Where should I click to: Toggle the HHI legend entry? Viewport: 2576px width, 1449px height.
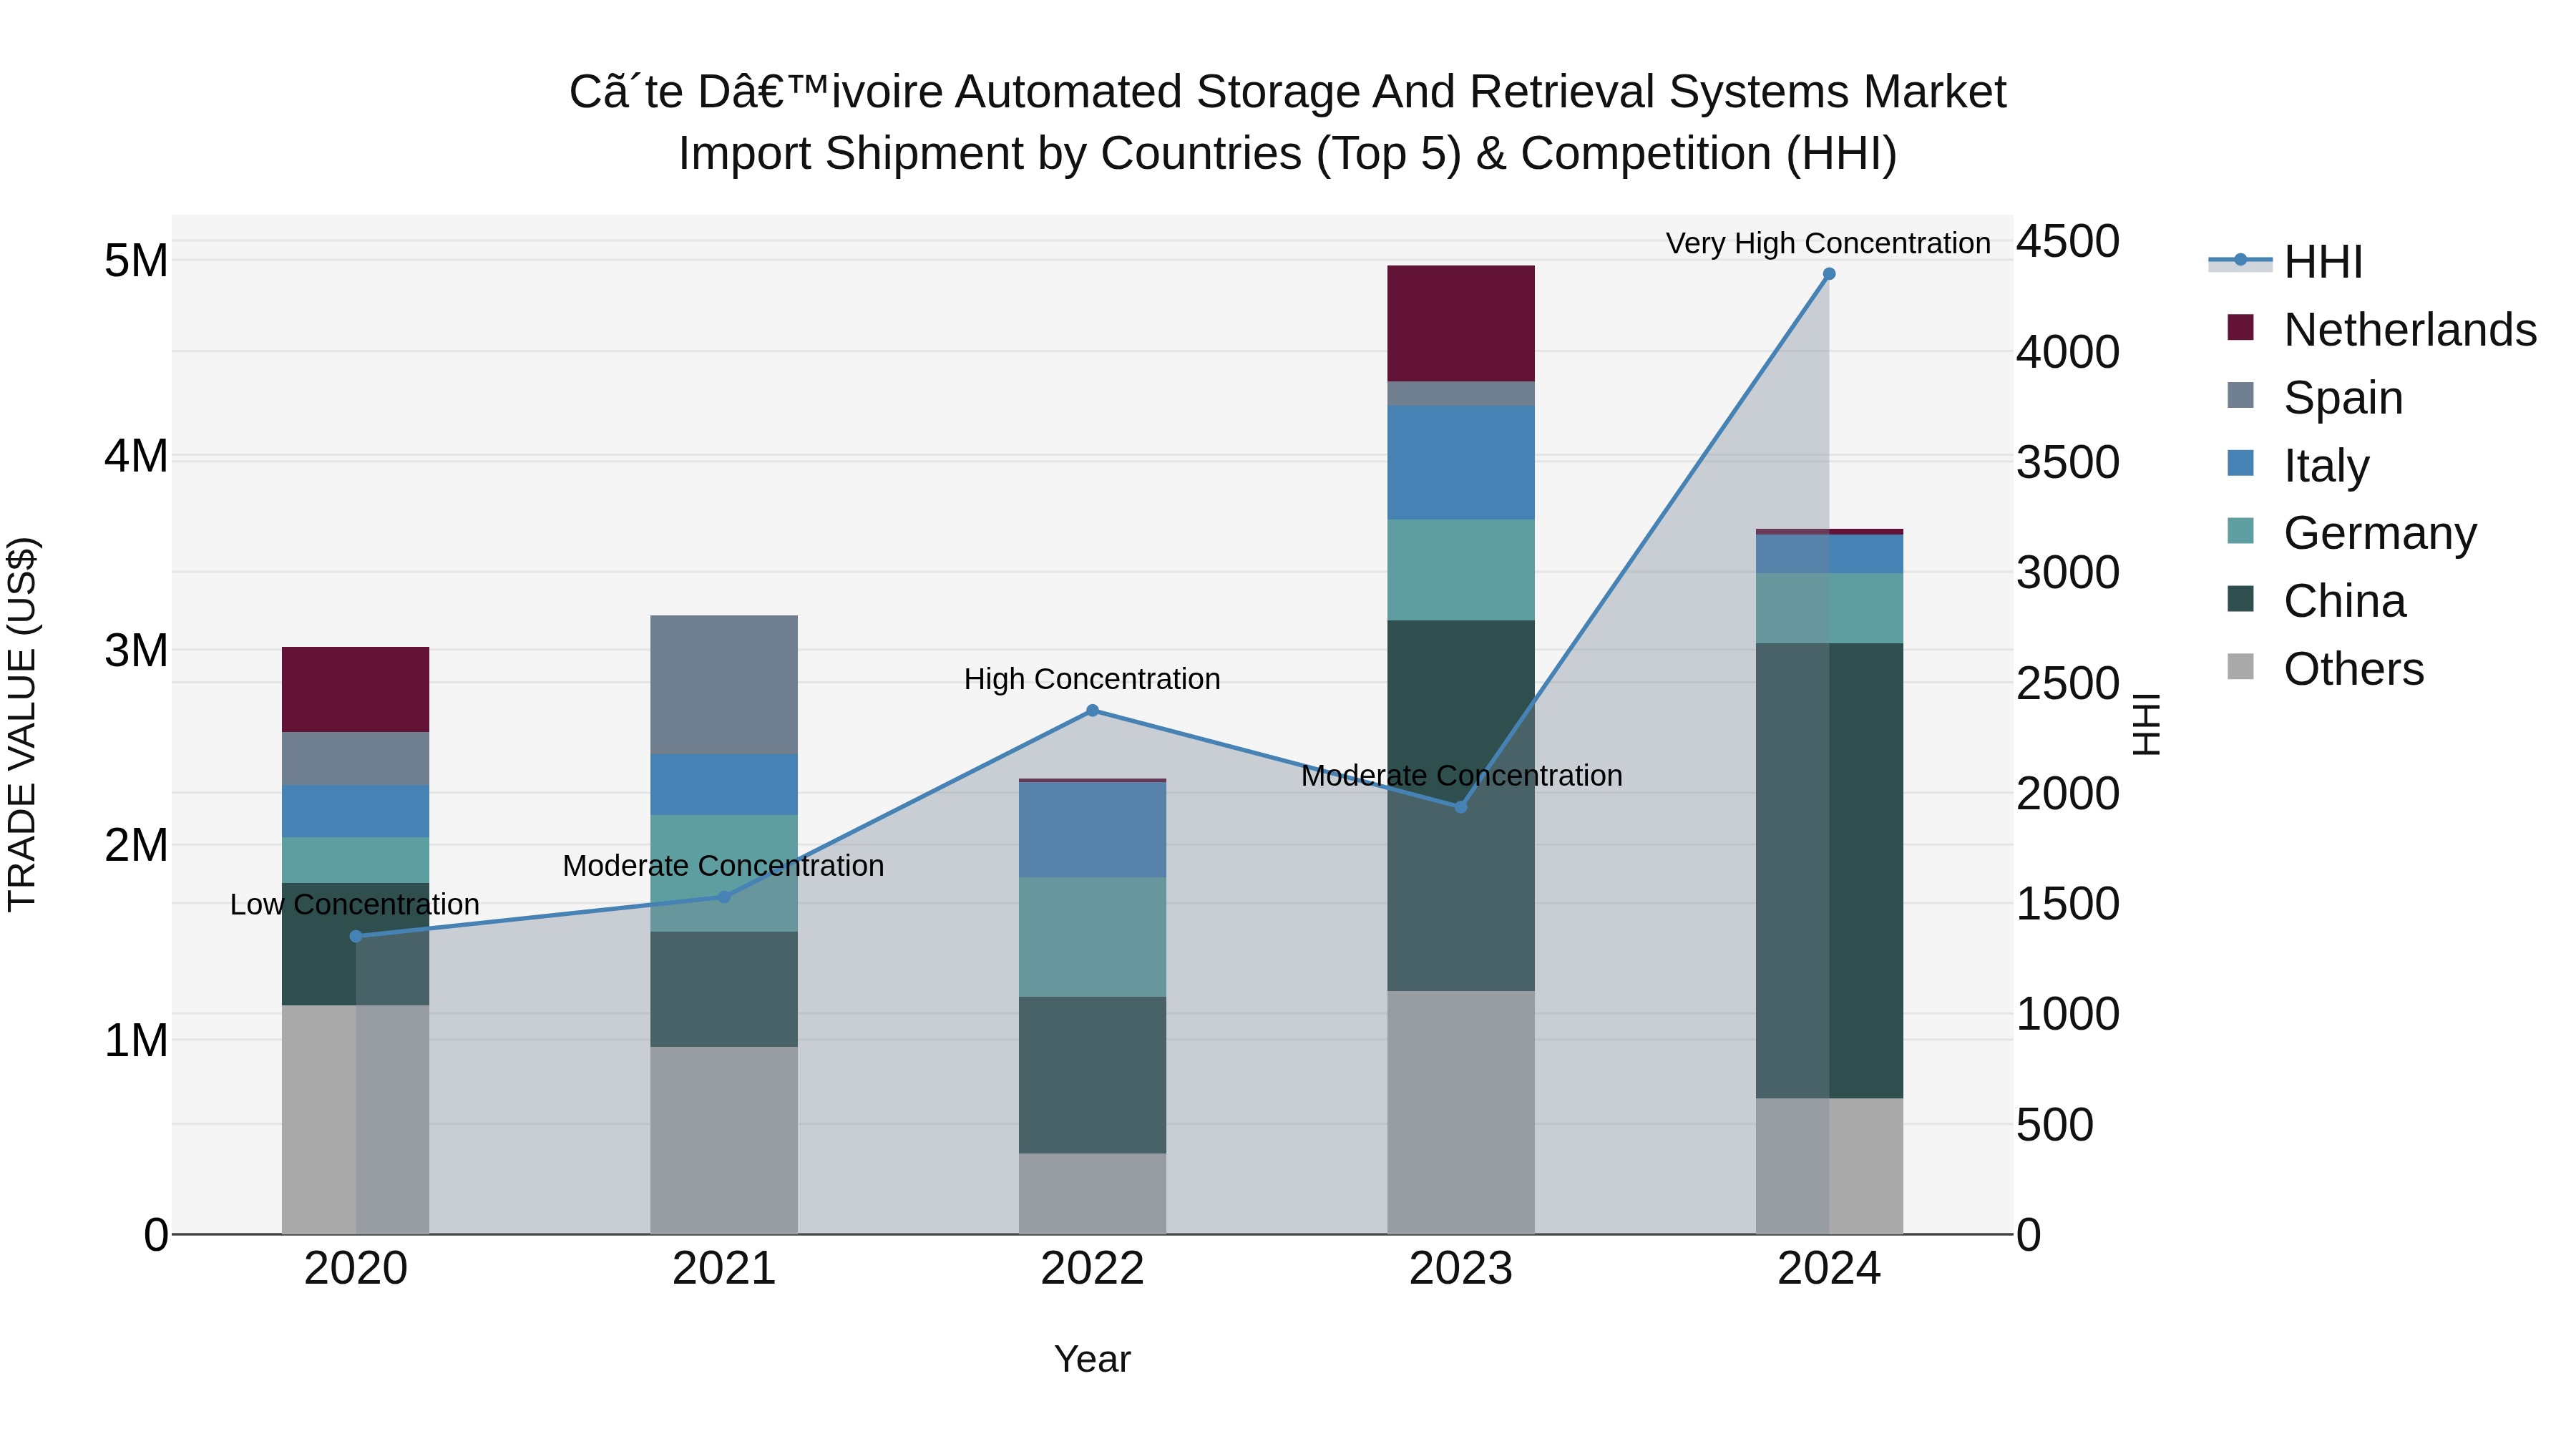[2285, 262]
